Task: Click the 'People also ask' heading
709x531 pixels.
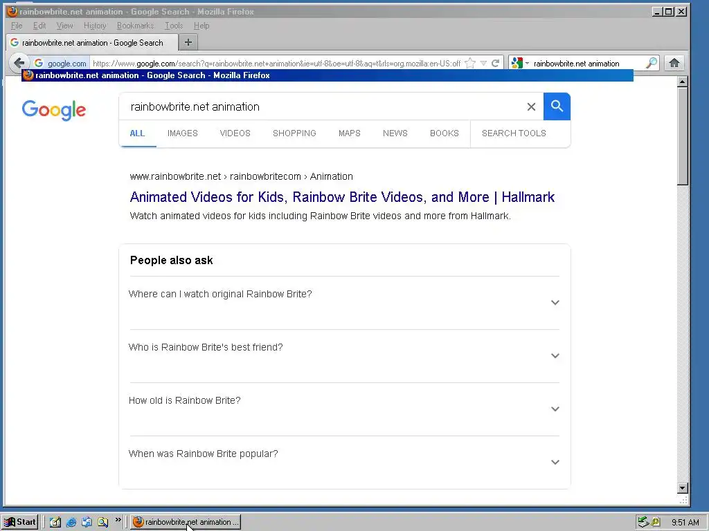Action: 172,260
